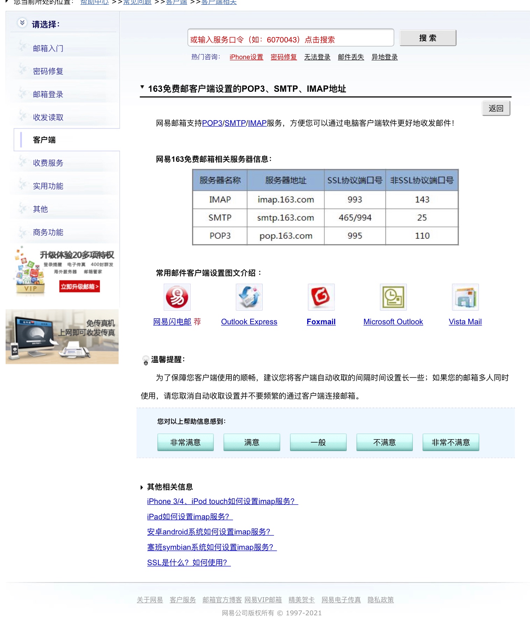Open the 免传真机 online fax banner image

pyautogui.click(x=62, y=337)
